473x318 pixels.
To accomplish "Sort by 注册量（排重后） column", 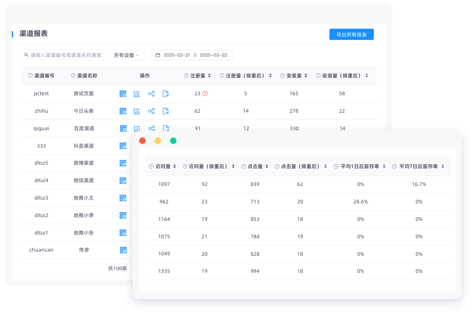I will tap(270, 76).
